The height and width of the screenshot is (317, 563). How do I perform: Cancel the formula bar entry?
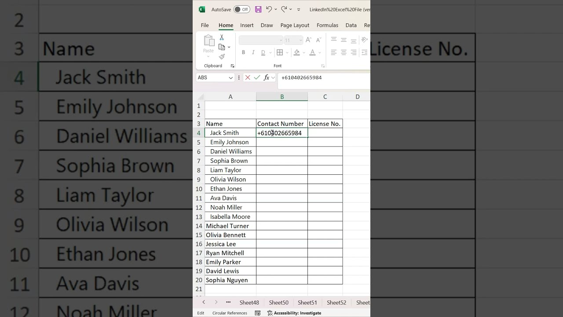(x=248, y=77)
